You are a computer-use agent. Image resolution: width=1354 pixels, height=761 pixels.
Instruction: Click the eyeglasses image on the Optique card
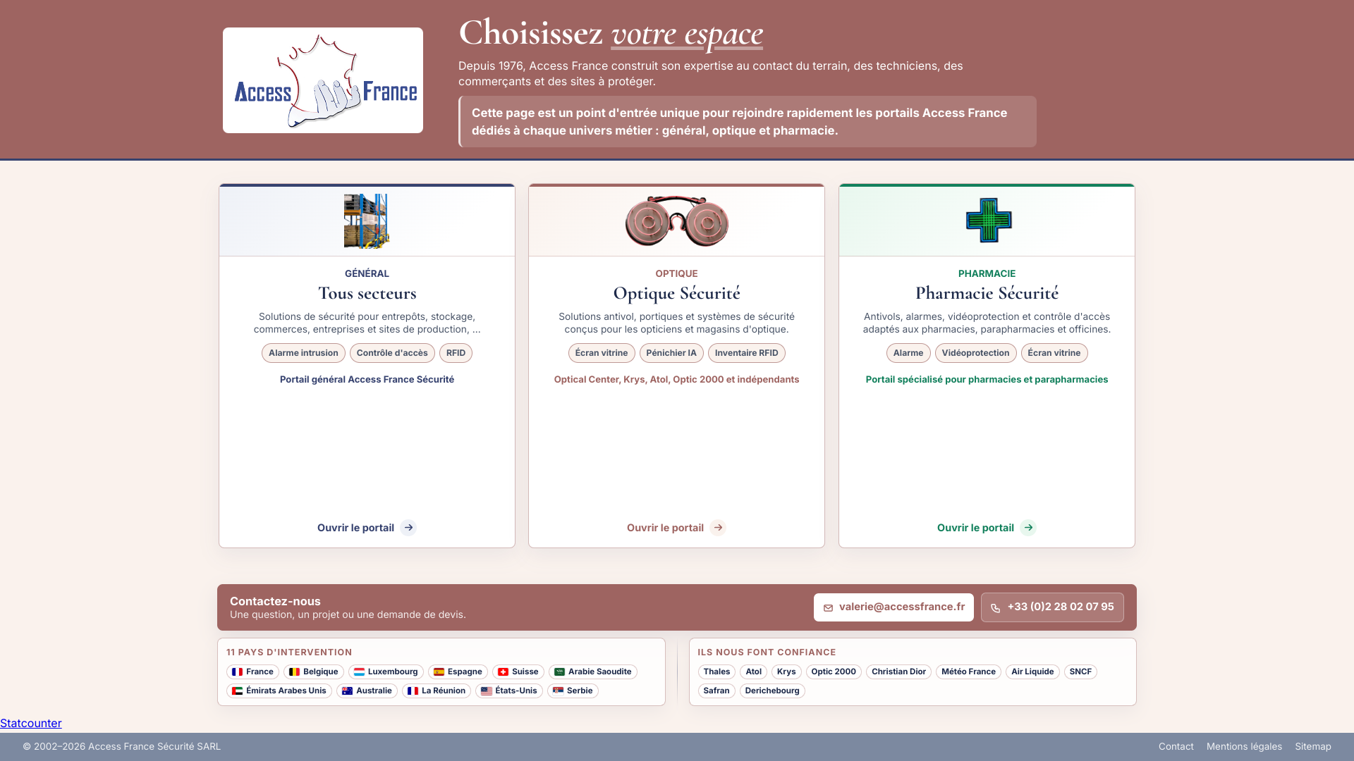click(x=677, y=221)
